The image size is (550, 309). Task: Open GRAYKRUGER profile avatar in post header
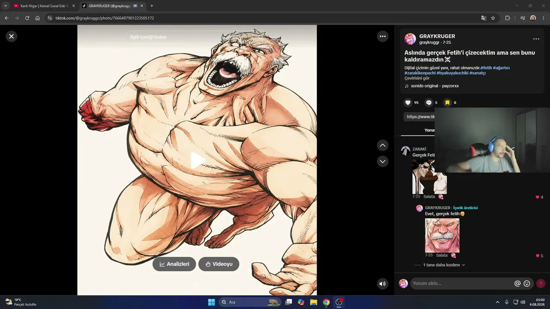(x=410, y=39)
